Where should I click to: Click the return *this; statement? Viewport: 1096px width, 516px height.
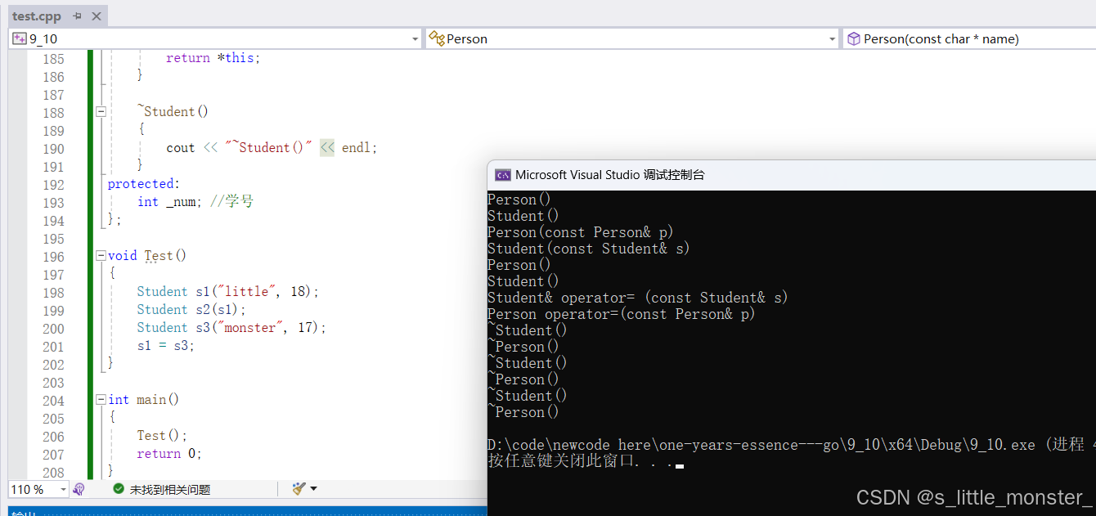(x=213, y=58)
